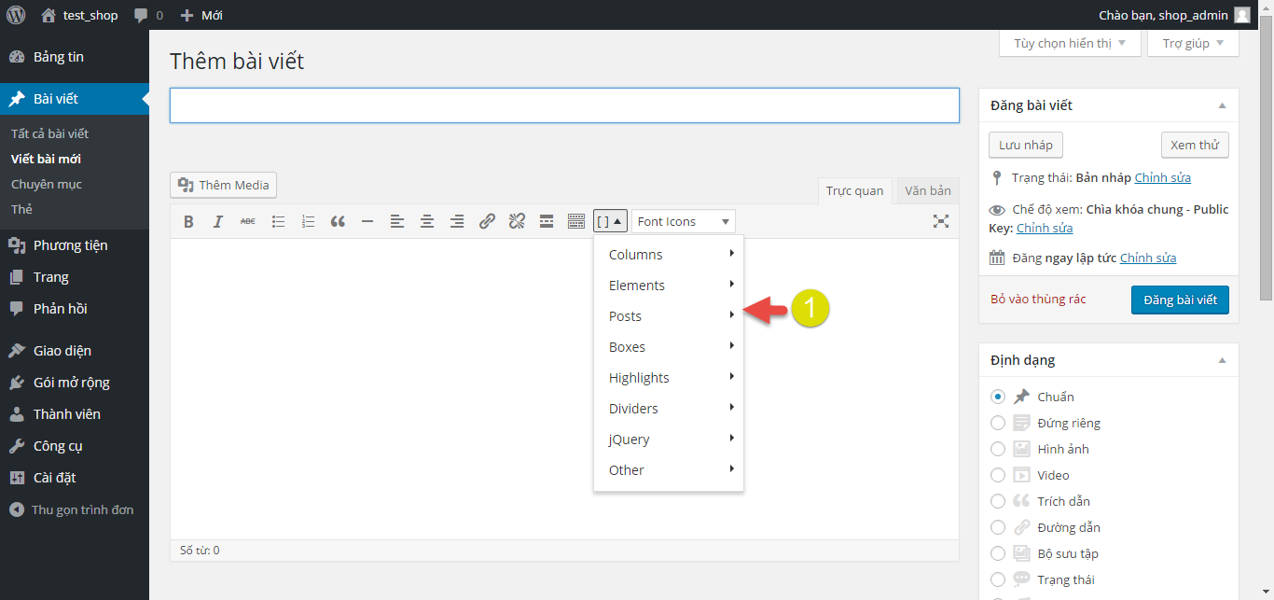Click the Thêm Media button

224,185
